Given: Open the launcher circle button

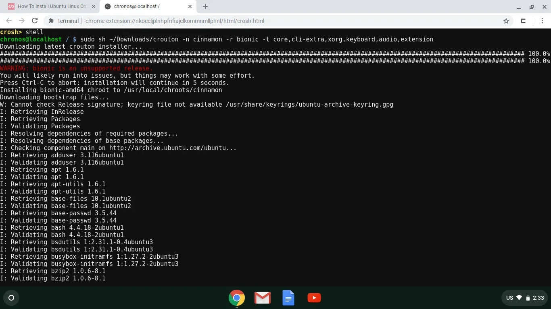Looking at the screenshot, I should click(11, 298).
